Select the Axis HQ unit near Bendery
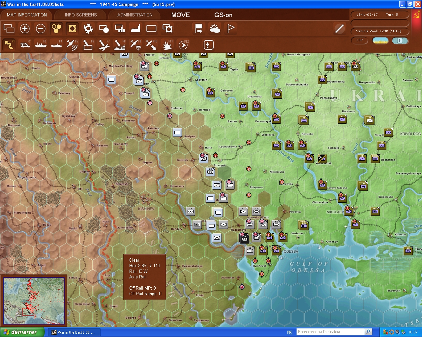The image size is (422, 337). (197, 224)
